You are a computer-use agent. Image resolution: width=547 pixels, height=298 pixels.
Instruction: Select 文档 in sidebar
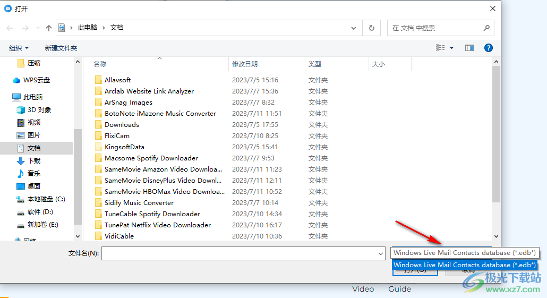[37, 148]
